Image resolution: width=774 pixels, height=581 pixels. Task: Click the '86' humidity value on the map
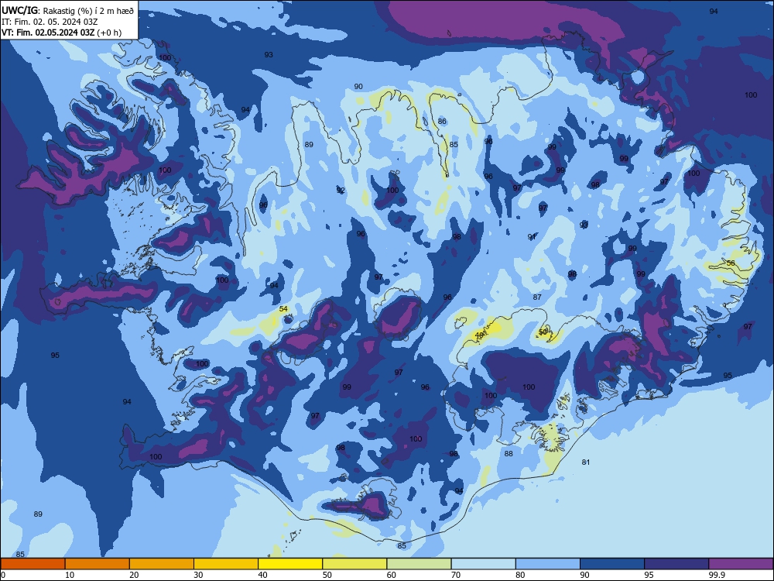pos(442,122)
